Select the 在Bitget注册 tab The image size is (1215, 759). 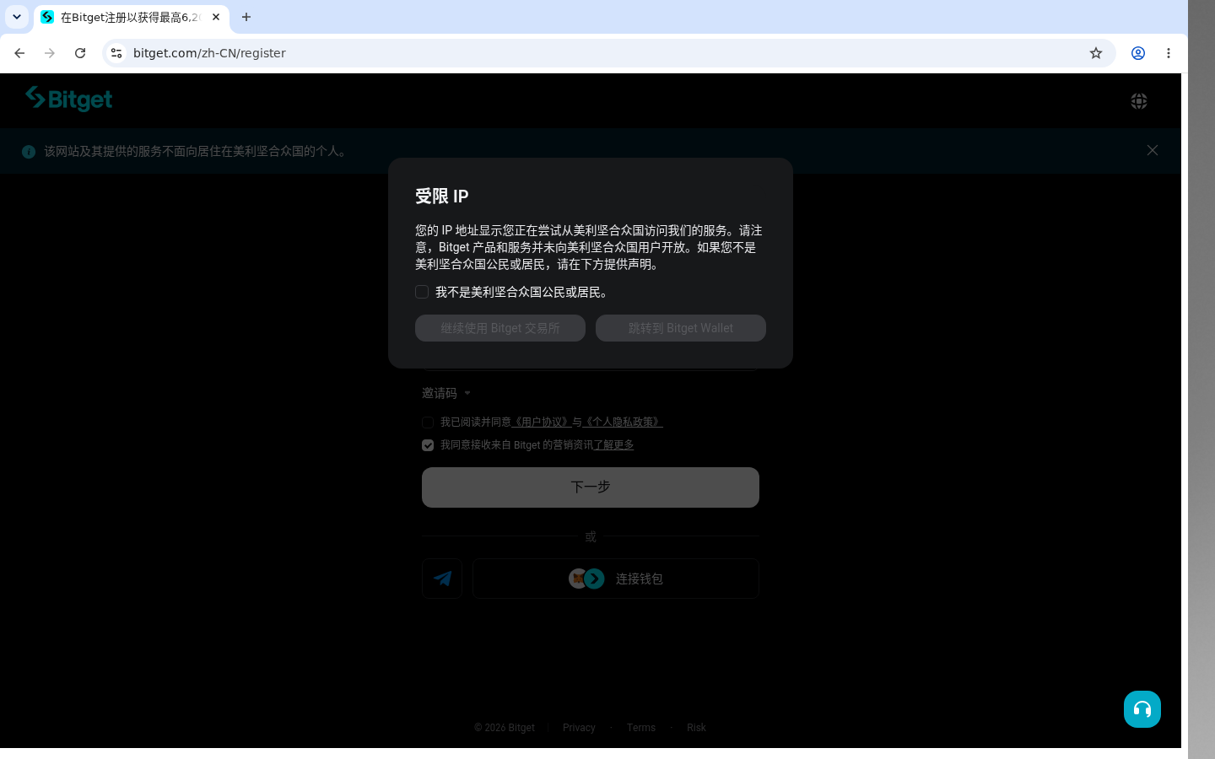131,17
